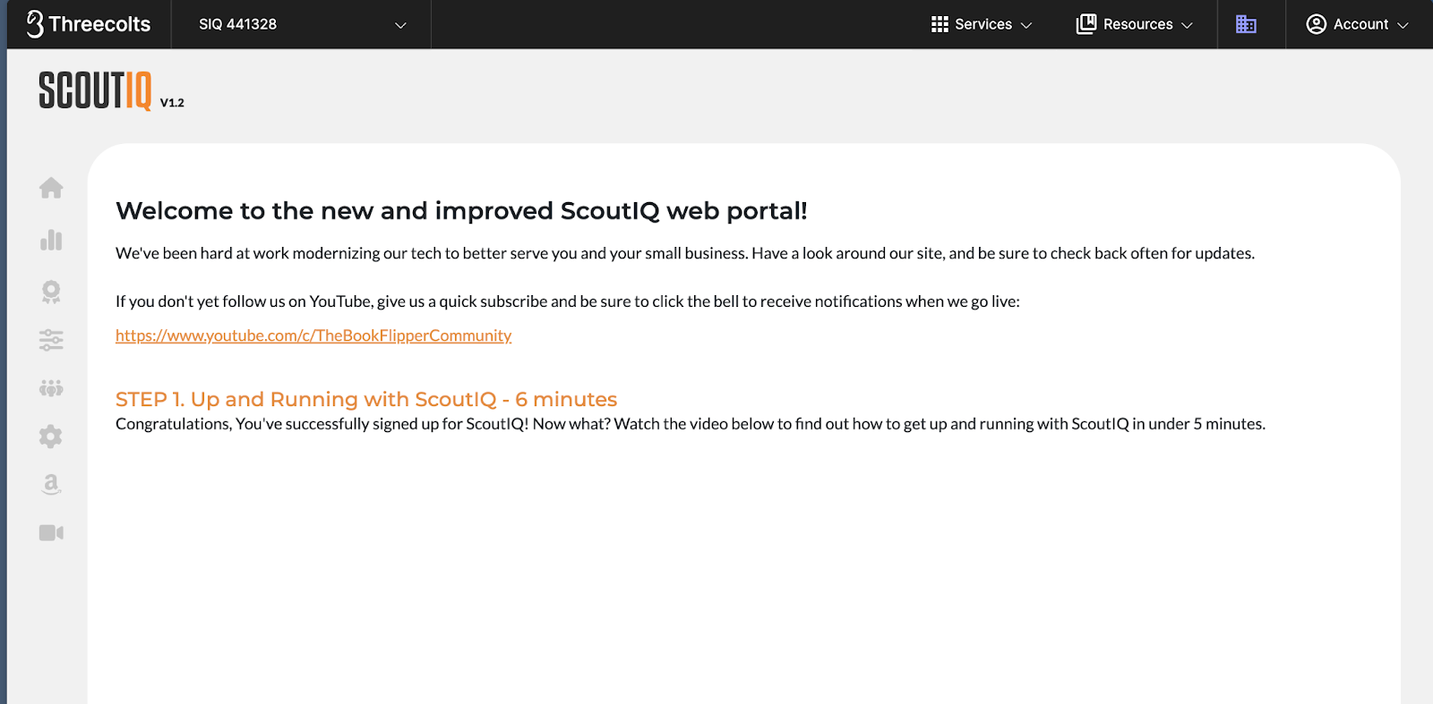Open the settings gear sidebar icon

(x=51, y=437)
